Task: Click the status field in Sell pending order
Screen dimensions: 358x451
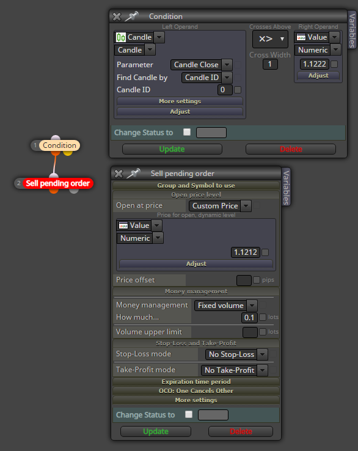Action: (213, 415)
